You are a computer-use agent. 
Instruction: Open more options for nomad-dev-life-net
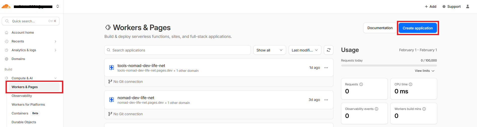pyautogui.click(x=326, y=100)
